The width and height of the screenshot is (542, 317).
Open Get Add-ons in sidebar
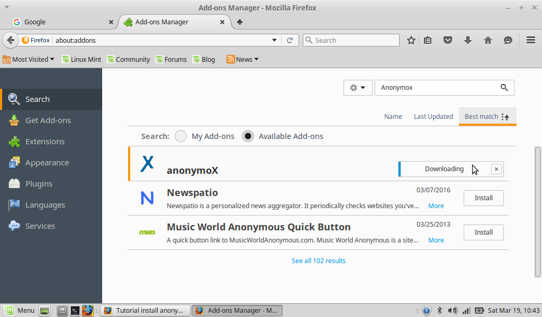pos(51,120)
